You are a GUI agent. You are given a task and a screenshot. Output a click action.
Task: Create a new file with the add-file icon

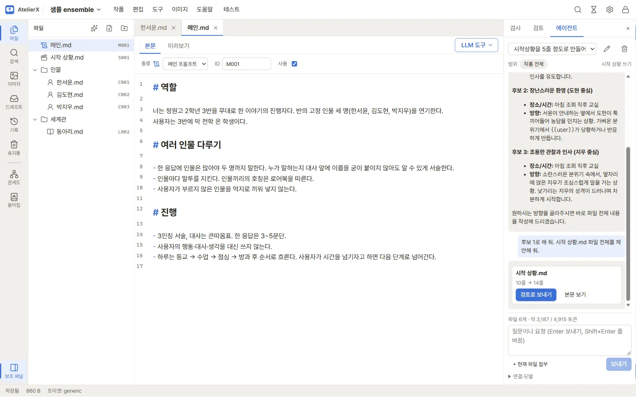[109, 28]
